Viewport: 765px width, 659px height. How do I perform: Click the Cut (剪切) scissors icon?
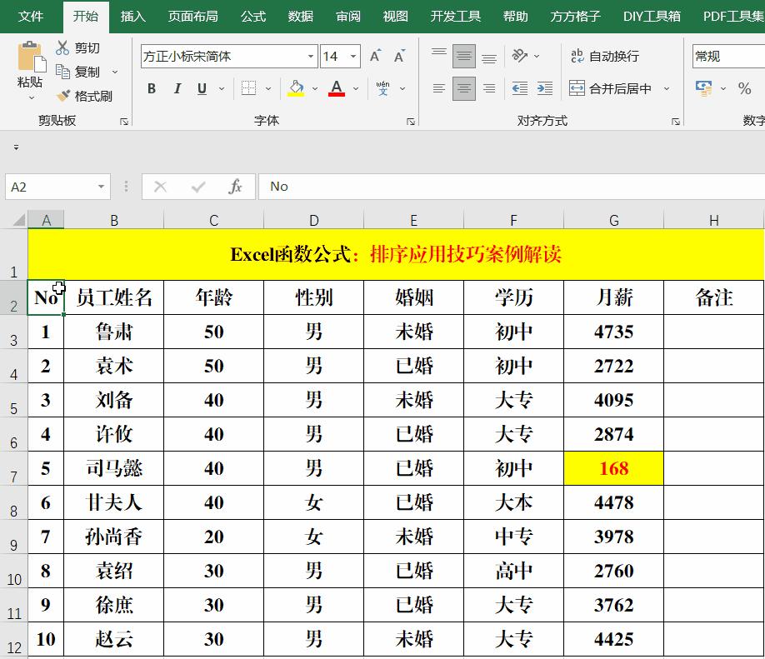(x=62, y=47)
